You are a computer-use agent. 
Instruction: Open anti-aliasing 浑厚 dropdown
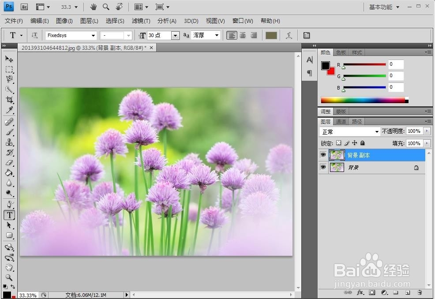(217, 35)
